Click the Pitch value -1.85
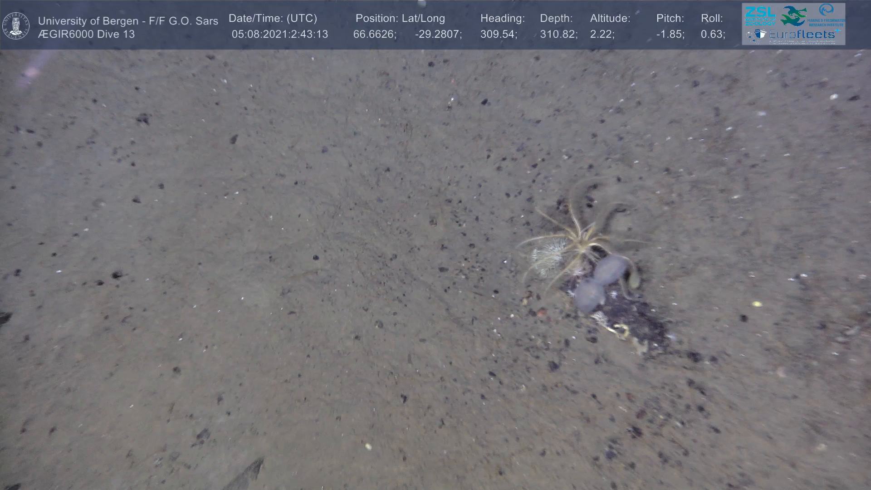The image size is (871, 490). [x=670, y=34]
